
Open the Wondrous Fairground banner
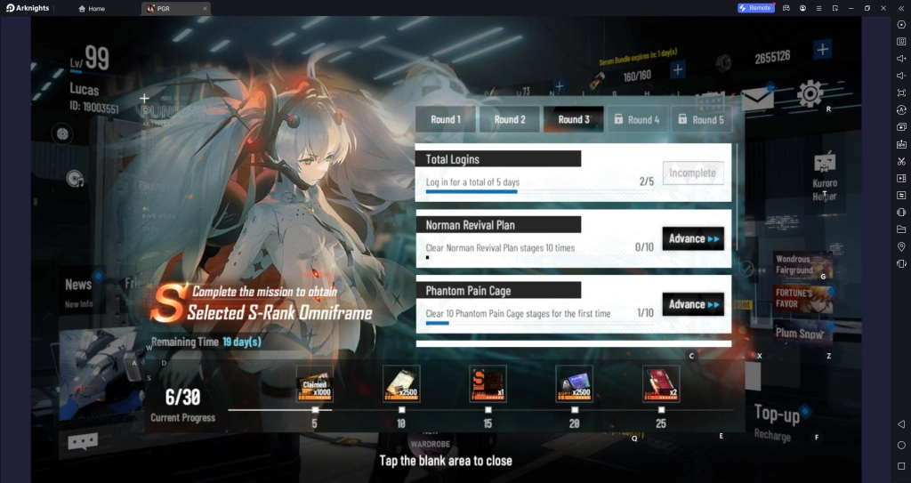click(803, 265)
